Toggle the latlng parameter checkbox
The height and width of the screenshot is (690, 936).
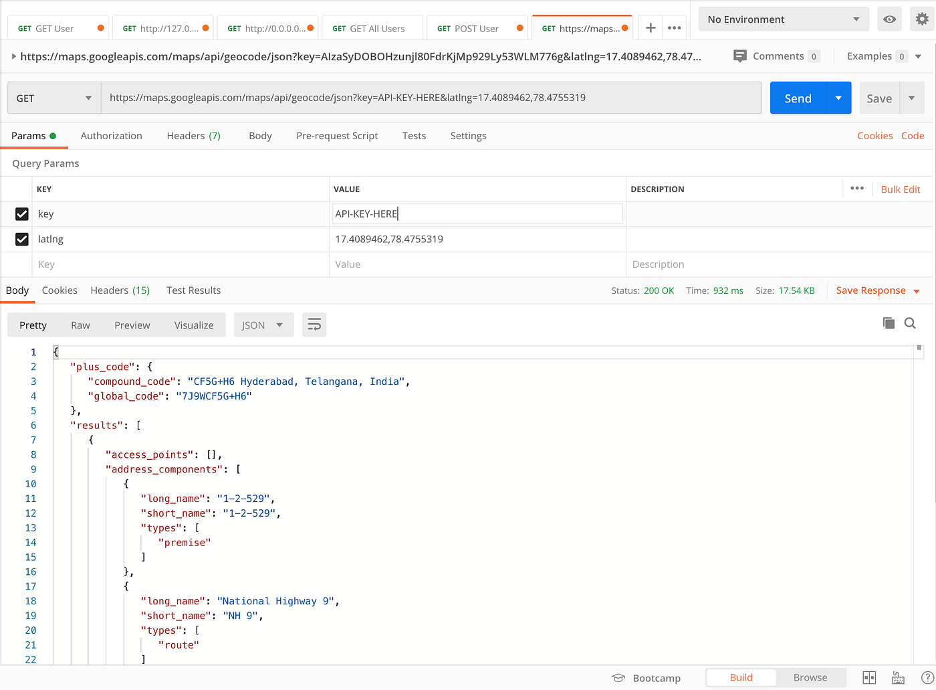click(22, 239)
